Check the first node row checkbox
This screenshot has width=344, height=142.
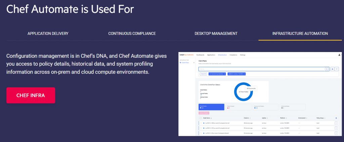(201, 124)
